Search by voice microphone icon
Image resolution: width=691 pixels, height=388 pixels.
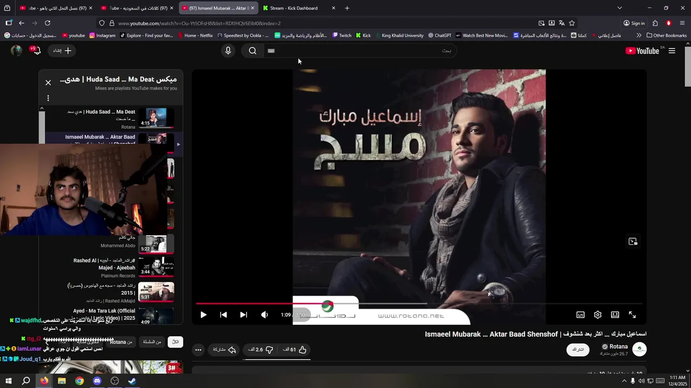pyautogui.click(x=228, y=51)
